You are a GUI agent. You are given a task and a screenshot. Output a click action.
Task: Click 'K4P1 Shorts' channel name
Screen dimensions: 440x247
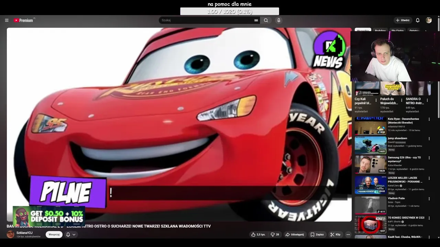pyautogui.click(x=395, y=221)
